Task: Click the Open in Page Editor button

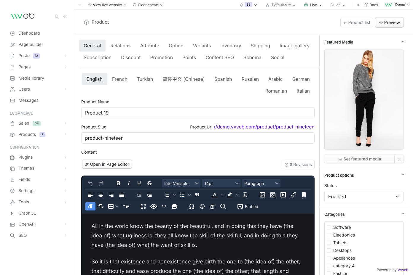Action: [107, 164]
